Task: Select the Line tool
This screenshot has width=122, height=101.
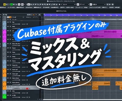Action: (52, 5)
